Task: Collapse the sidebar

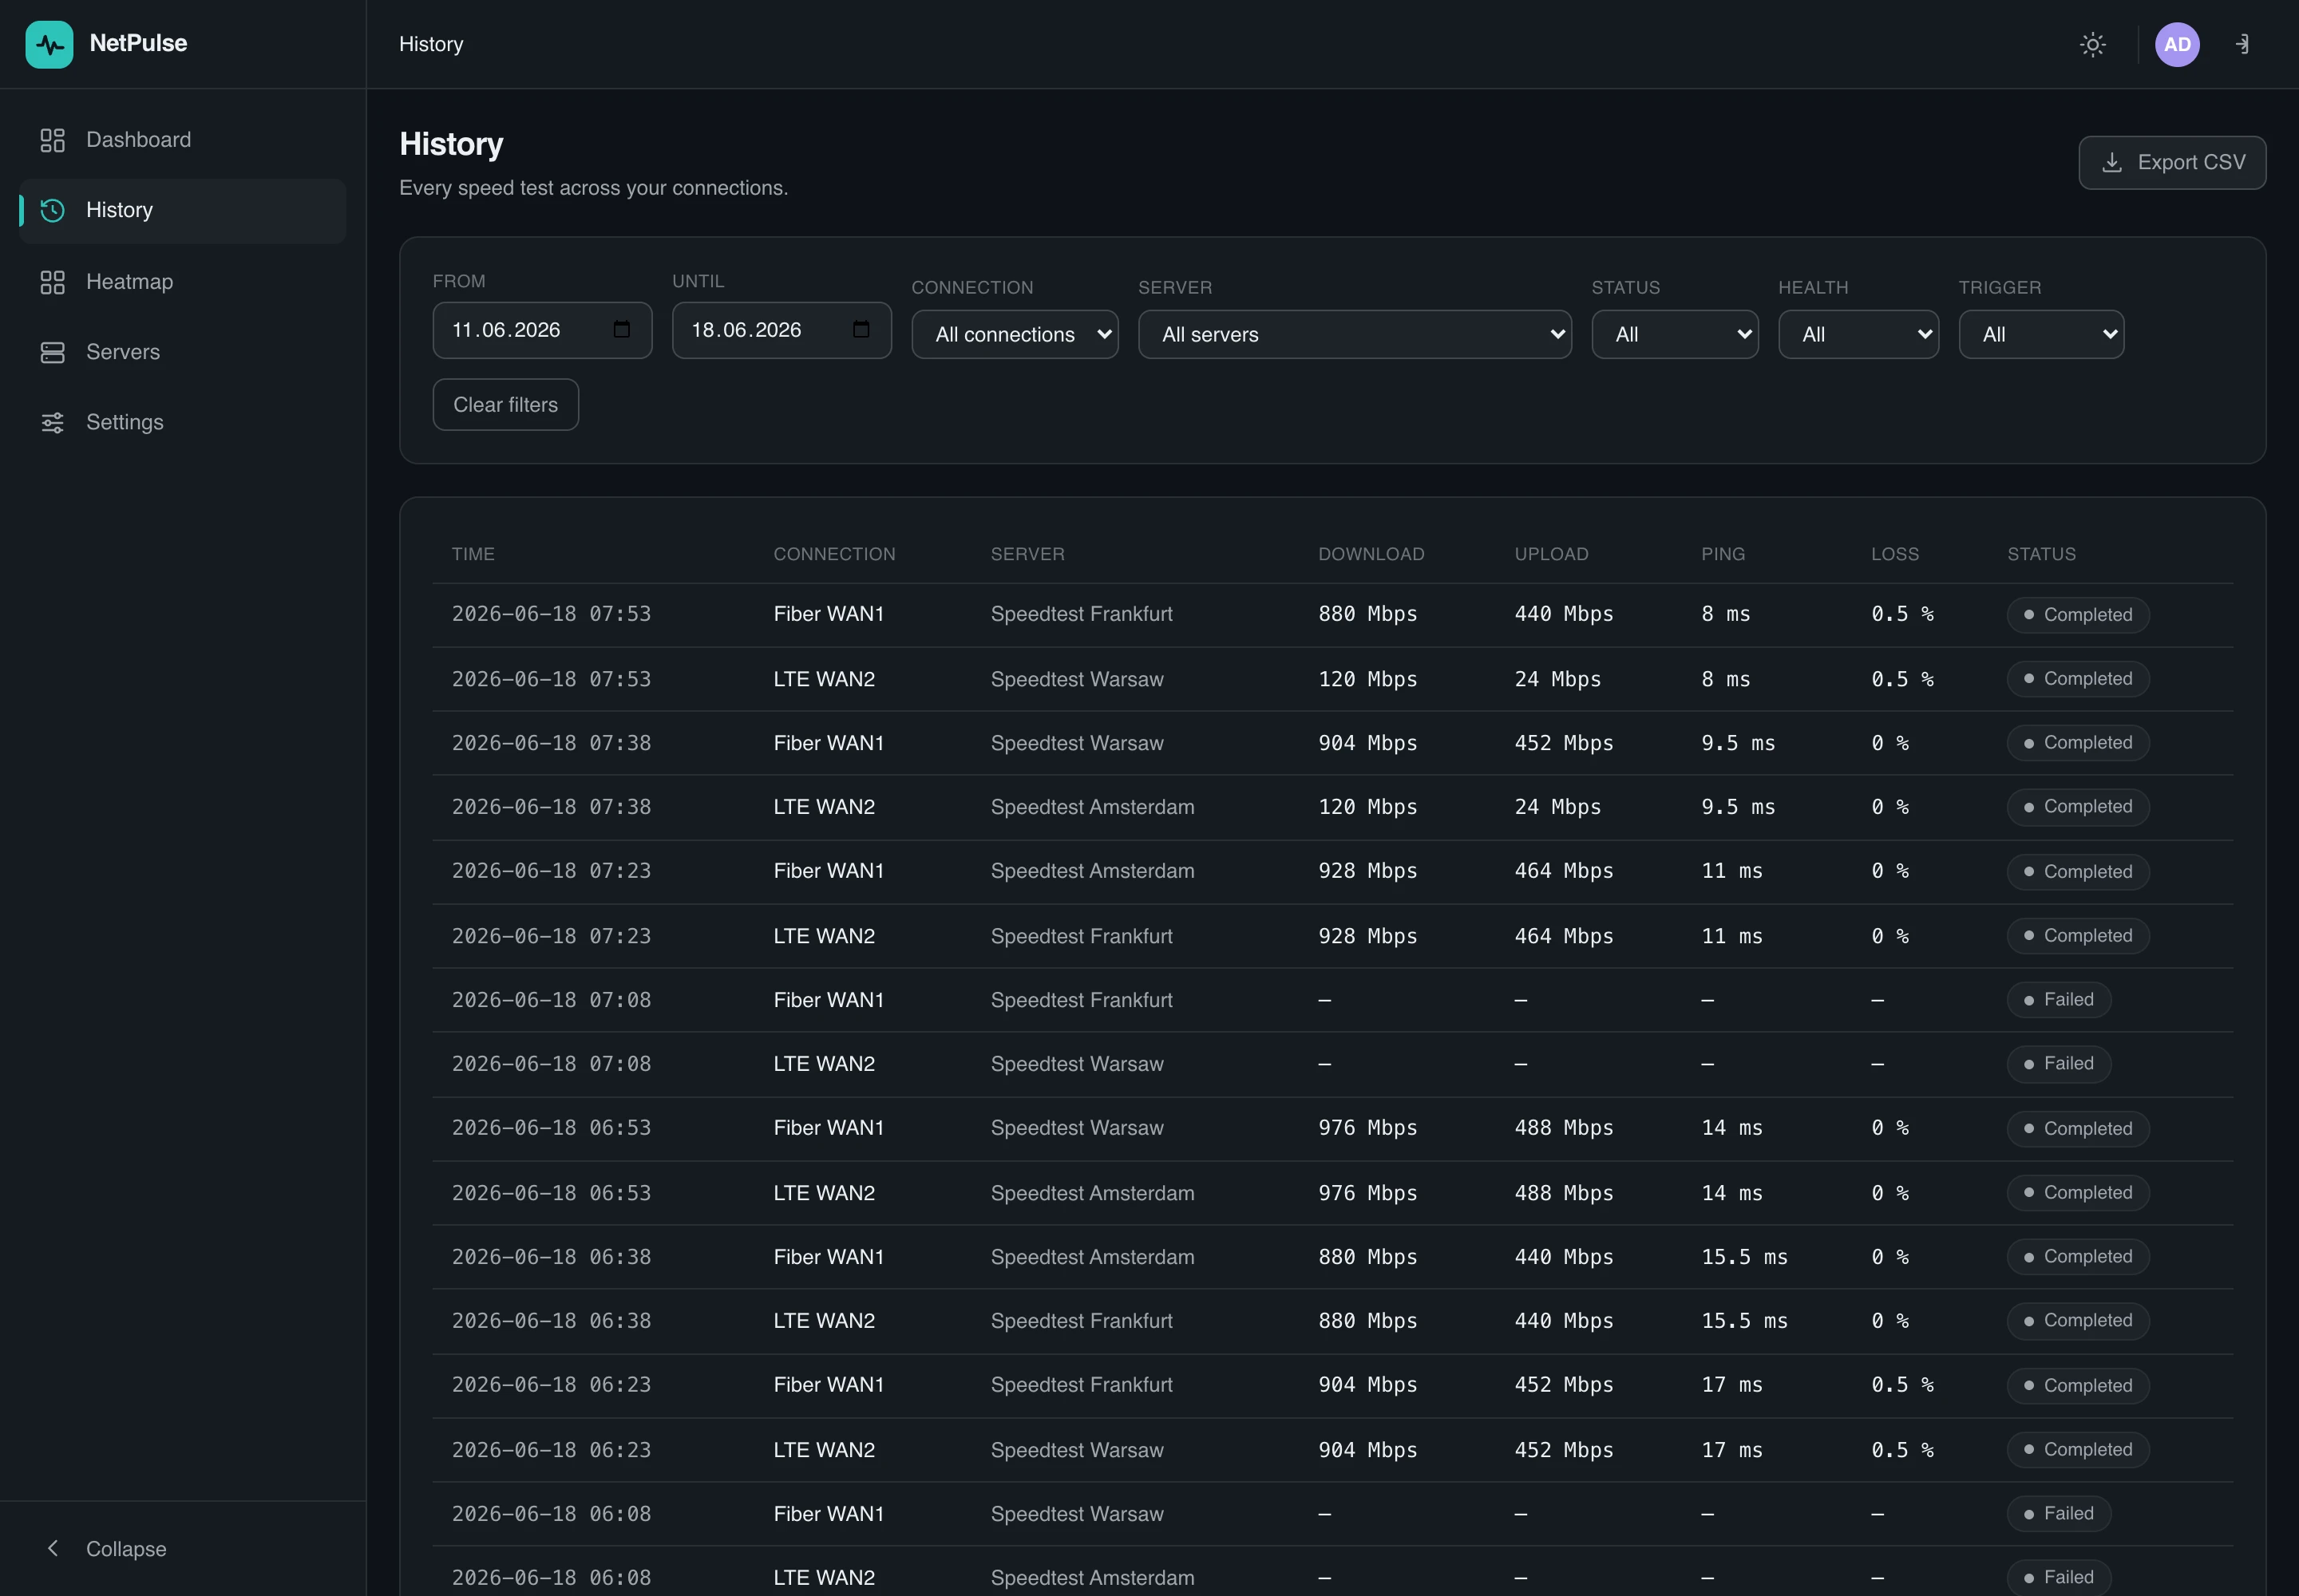Action: tap(183, 1548)
